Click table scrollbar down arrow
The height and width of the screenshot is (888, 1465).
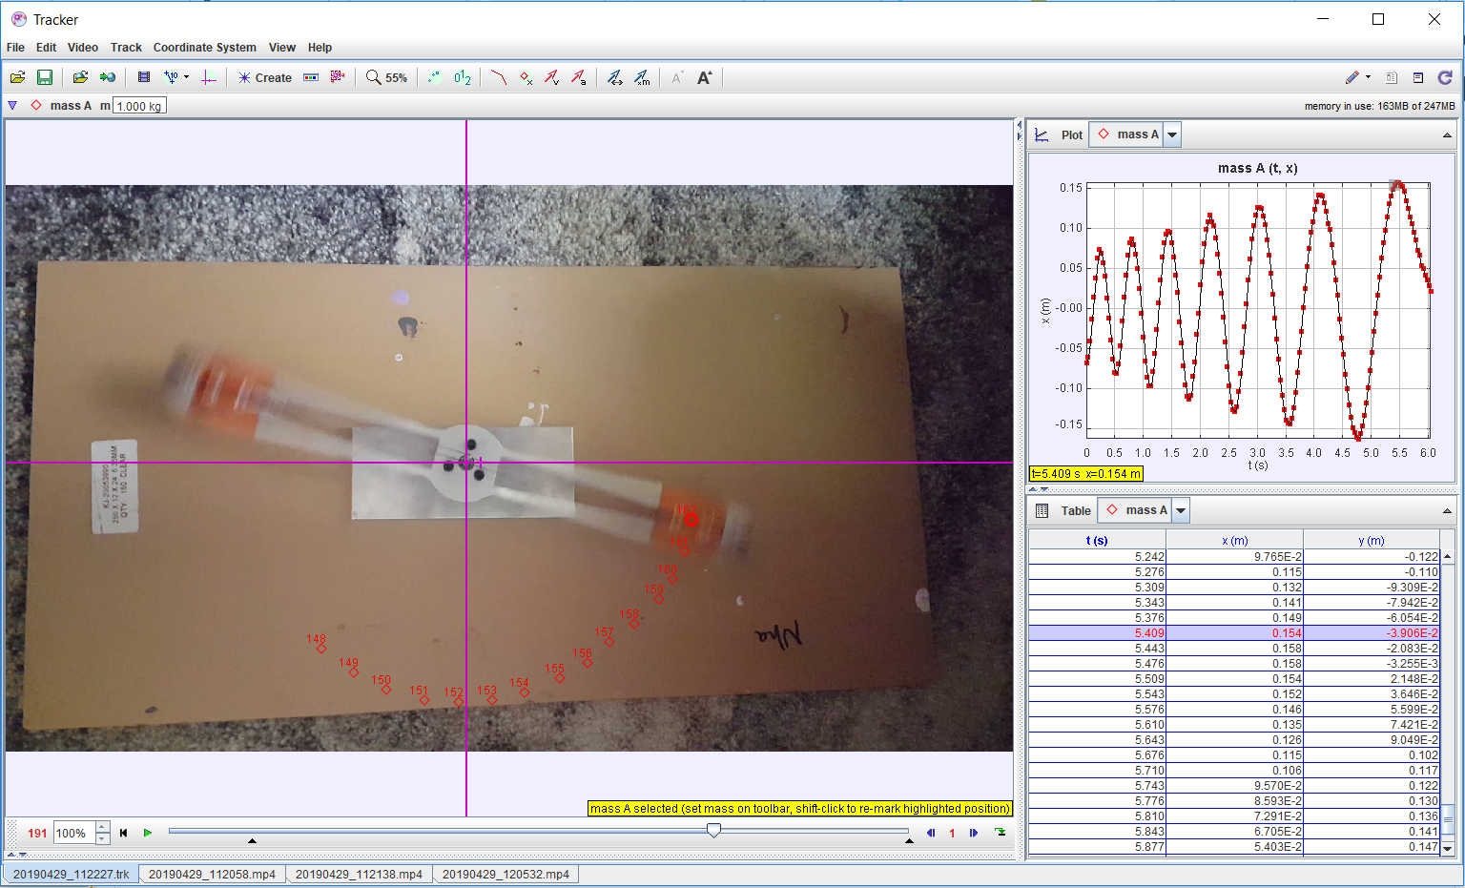1448,848
